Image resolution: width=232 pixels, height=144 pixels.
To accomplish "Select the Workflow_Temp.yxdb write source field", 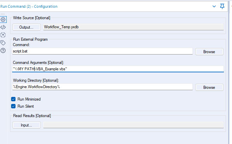I will (x=133, y=27).
